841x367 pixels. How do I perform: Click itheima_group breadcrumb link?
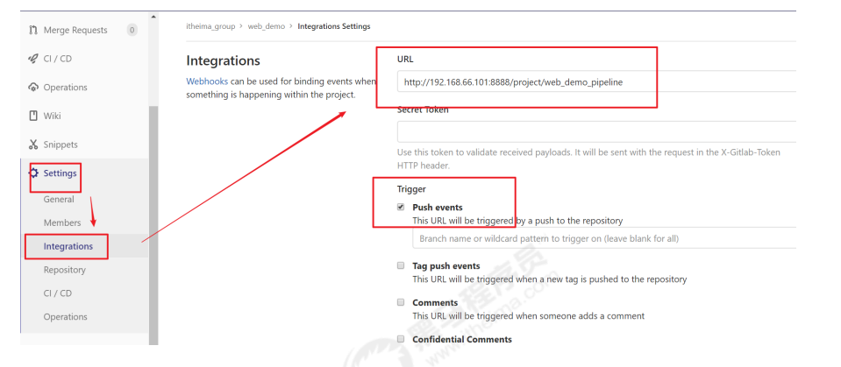210,25
